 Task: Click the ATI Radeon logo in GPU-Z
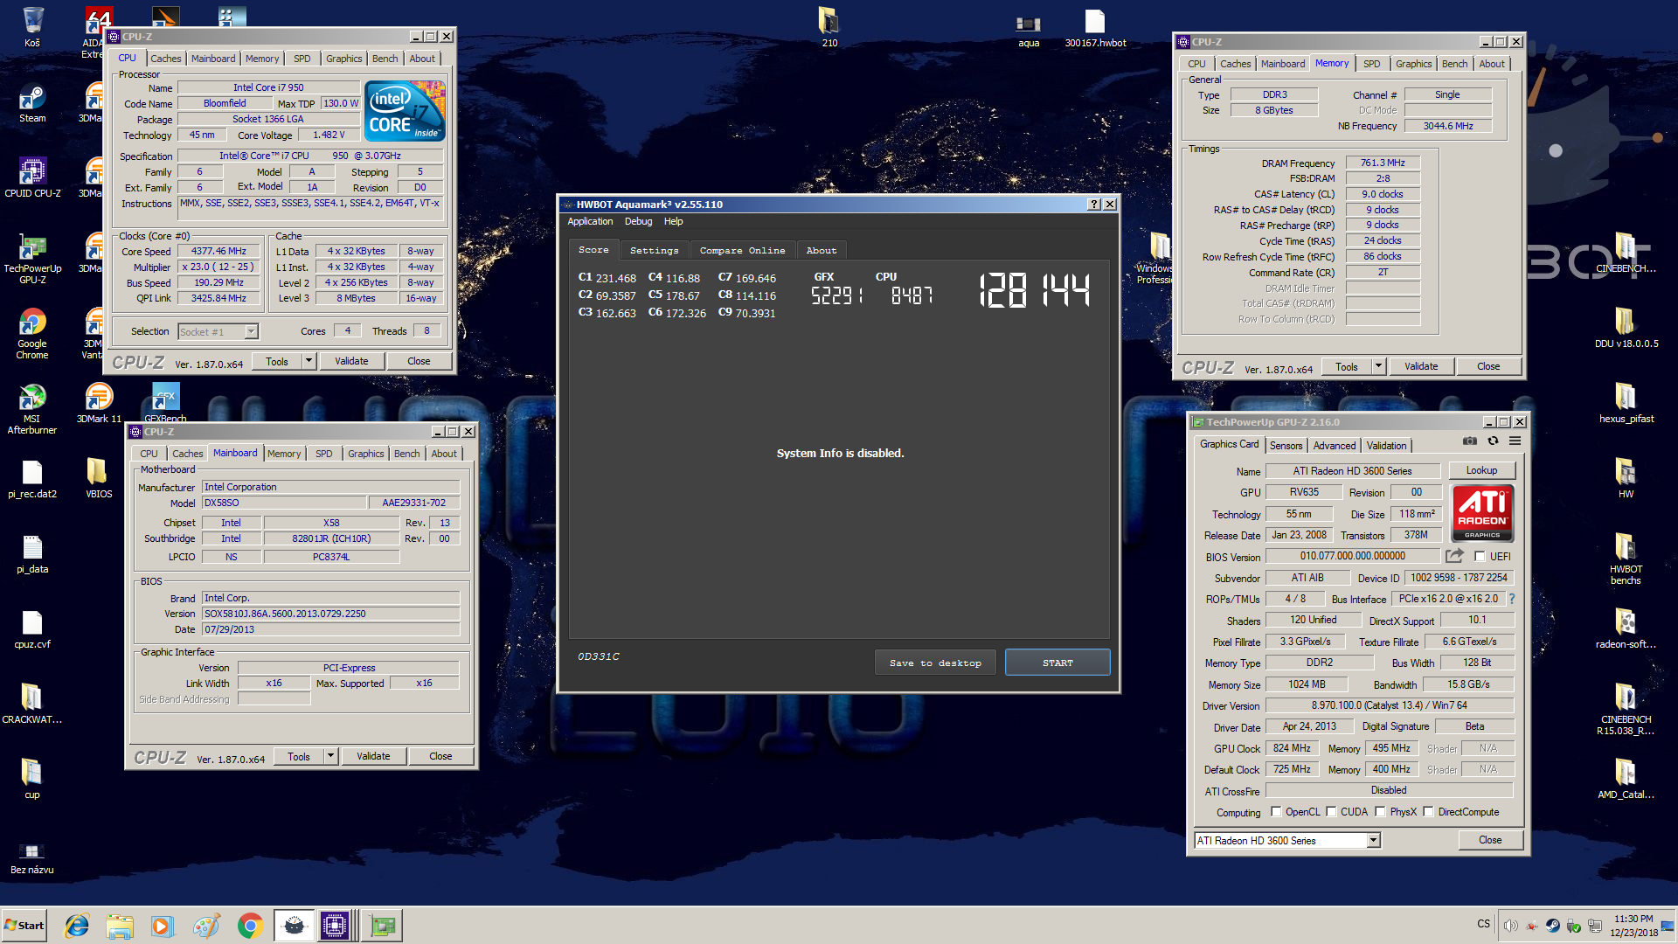tap(1482, 513)
